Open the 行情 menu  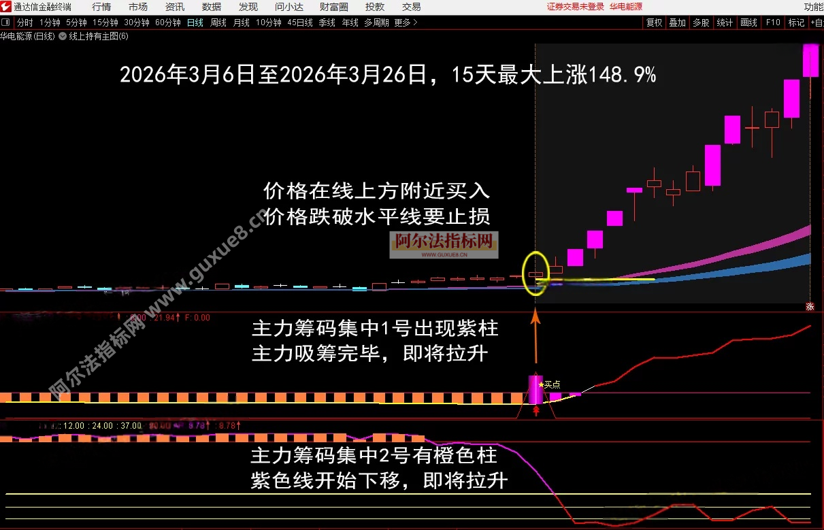101,7
